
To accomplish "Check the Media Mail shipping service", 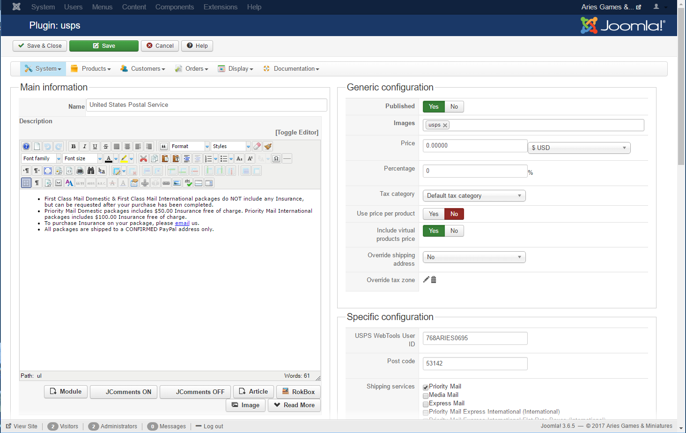I will pyautogui.click(x=426, y=396).
